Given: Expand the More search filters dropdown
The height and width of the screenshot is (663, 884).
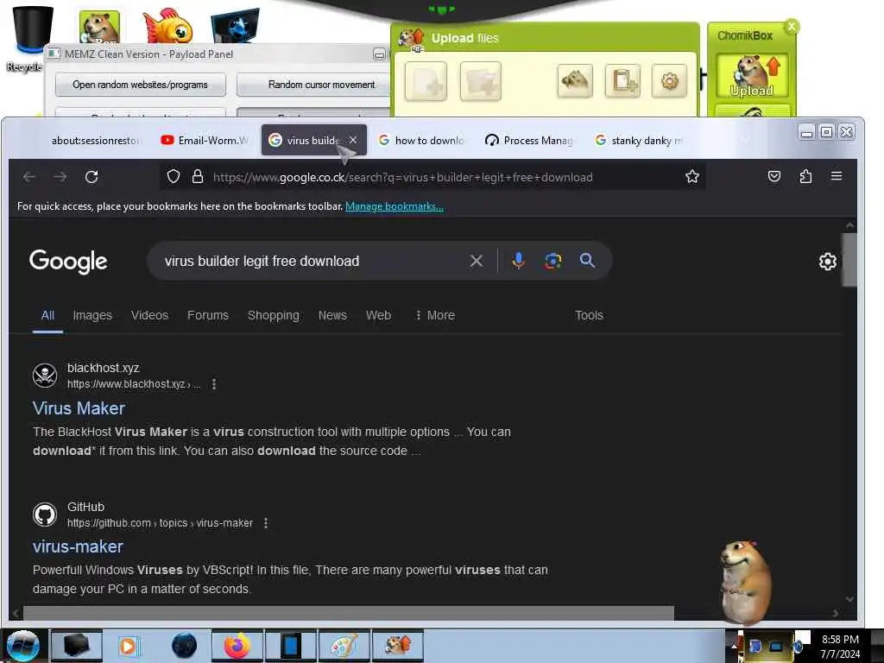Looking at the screenshot, I should (x=435, y=315).
